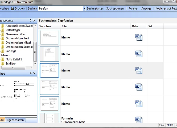
Task: Open the Word file icon in first Memo row
Action: pyautogui.click(x=139, y=37)
